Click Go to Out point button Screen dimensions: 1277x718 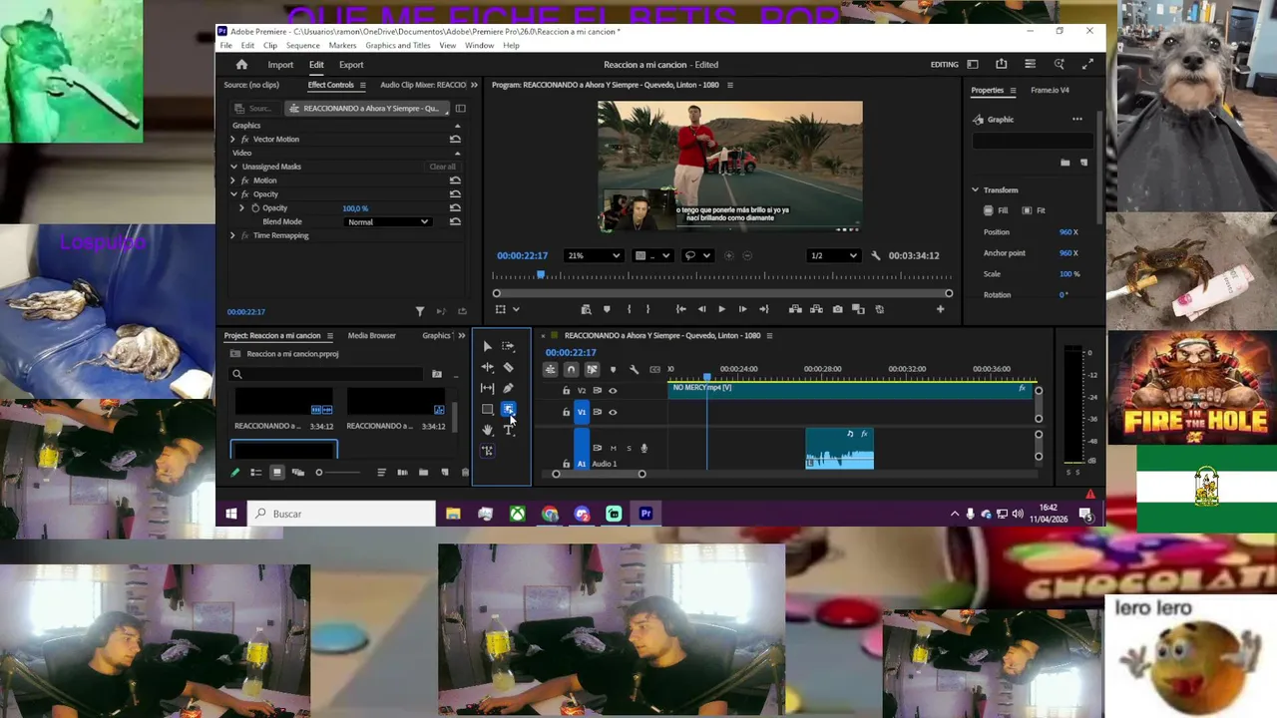click(x=763, y=309)
